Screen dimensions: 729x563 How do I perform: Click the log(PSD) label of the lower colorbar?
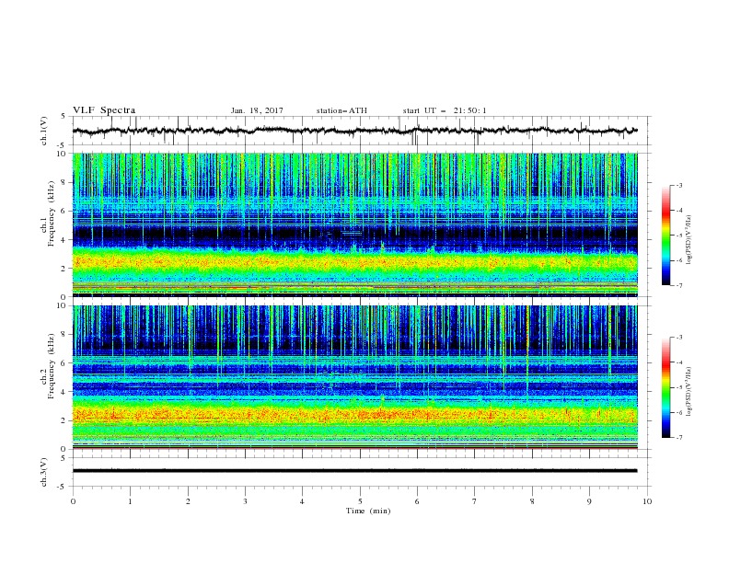pos(689,391)
